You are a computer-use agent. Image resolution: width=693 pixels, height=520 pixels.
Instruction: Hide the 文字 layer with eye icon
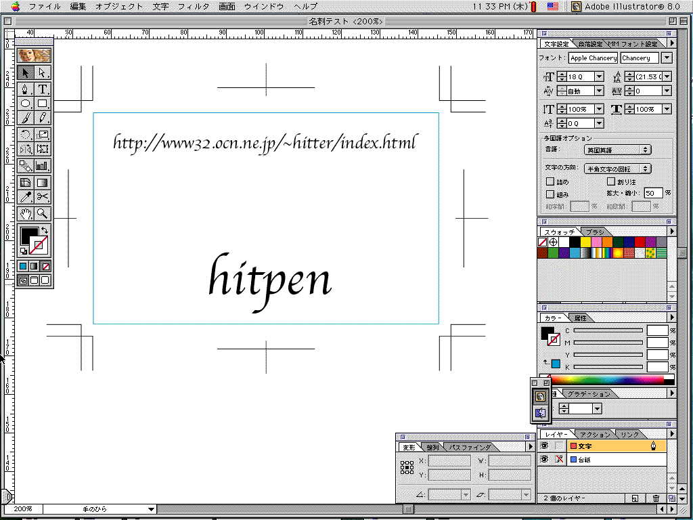[543, 446]
